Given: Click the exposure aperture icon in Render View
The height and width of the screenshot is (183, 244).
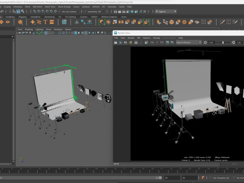Looking at the screenshot, I should click(x=205, y=42).
